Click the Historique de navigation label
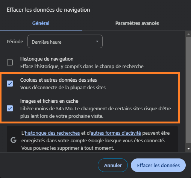 (47, 59)
